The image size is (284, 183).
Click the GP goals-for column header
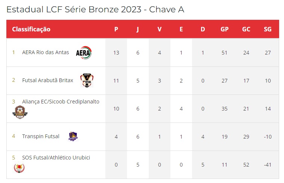(x=225, y=29)
